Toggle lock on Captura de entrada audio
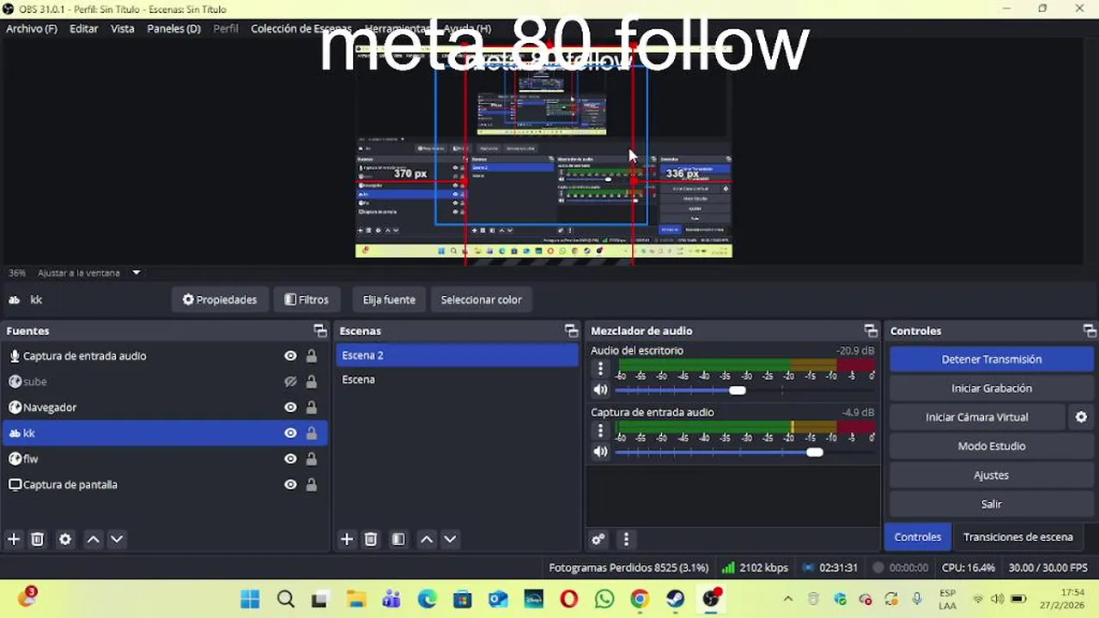This screenshot has height=618, width=1099. pos(312,356)
